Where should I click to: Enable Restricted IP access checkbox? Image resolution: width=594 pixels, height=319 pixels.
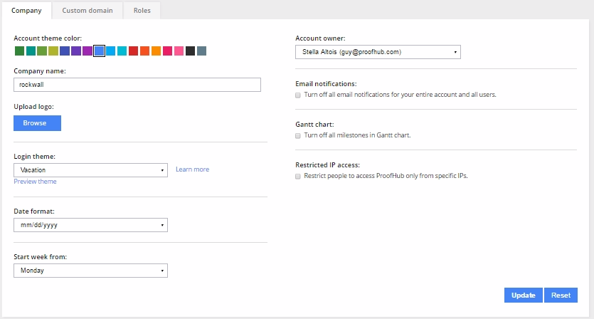(298, 177)
